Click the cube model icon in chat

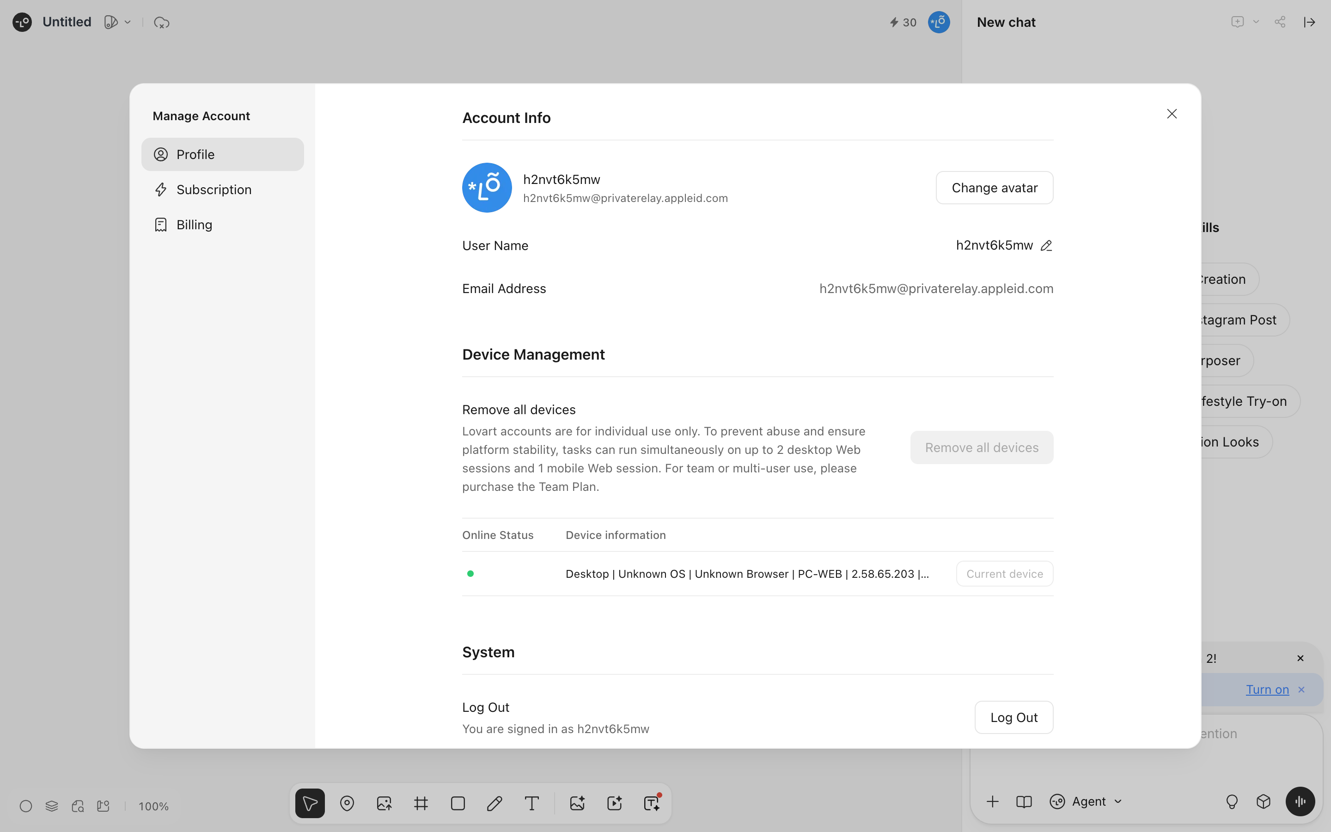(1264, 802)
